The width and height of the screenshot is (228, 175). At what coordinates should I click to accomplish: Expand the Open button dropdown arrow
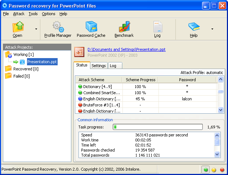point(36,29)
